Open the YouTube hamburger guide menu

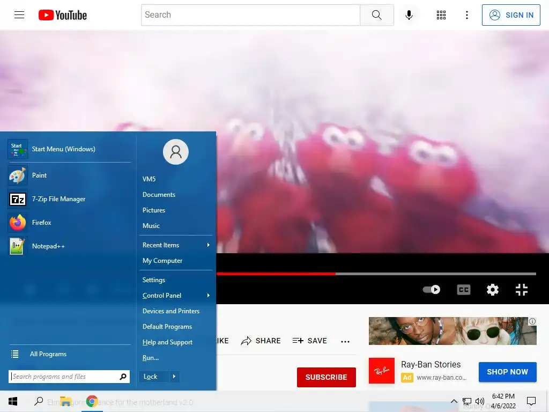19,14
